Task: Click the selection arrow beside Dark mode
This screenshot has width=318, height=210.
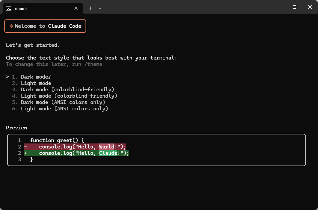Action: pos(7,77)
